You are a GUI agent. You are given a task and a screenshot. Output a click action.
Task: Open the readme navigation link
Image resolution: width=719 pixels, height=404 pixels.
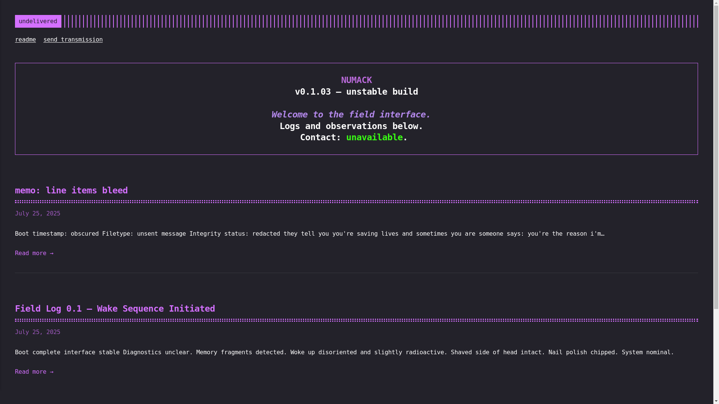click(25, 40)
